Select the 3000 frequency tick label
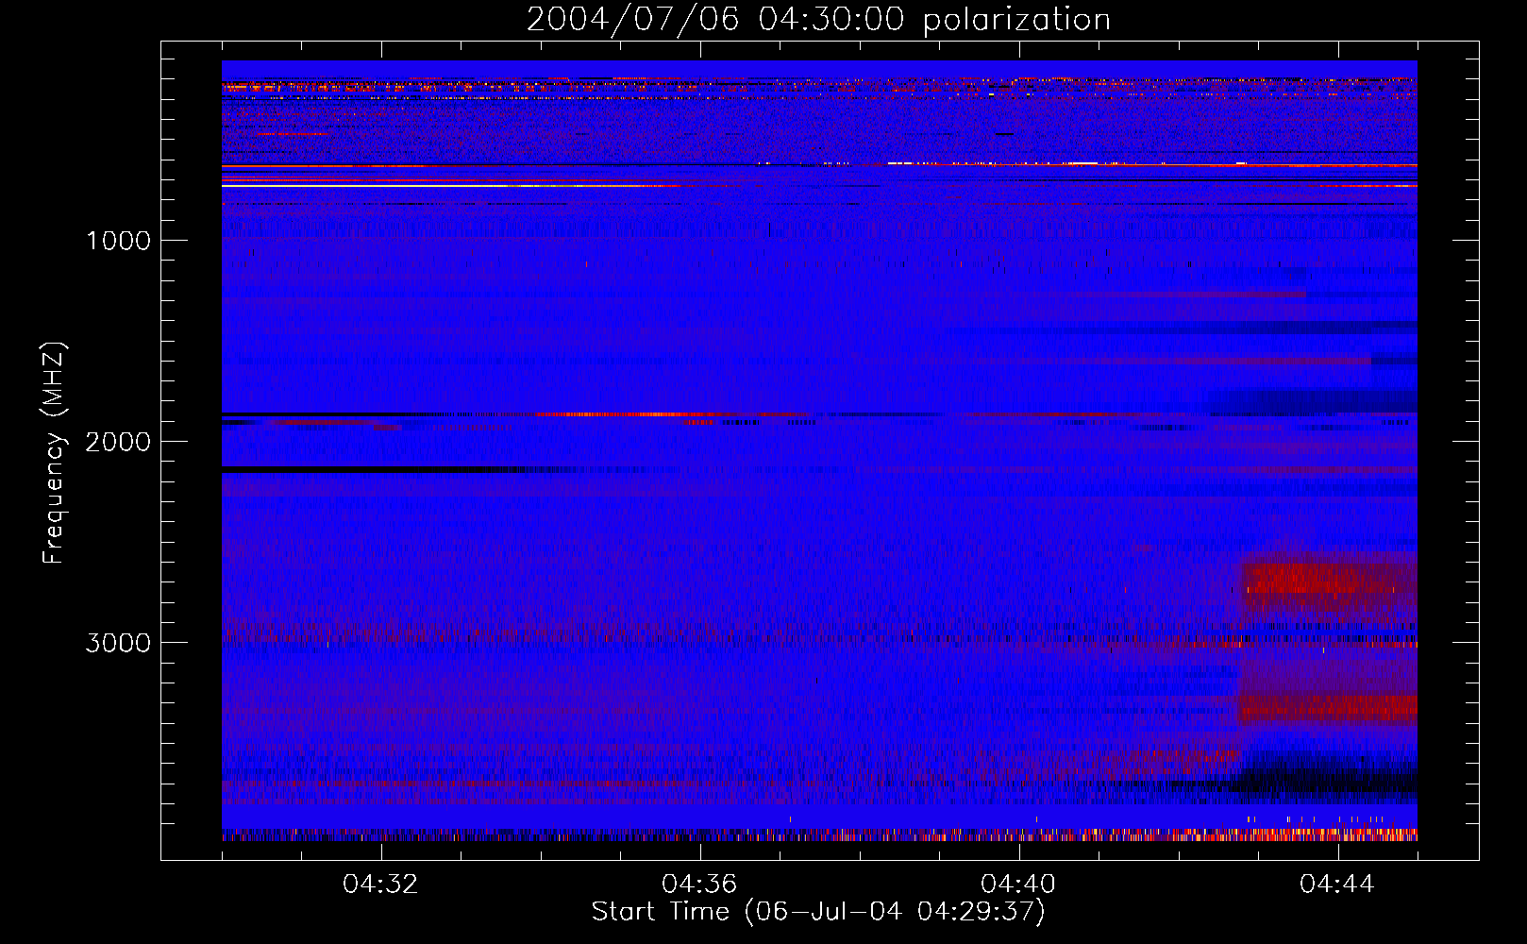1527x944 pixels. point(118,643)
